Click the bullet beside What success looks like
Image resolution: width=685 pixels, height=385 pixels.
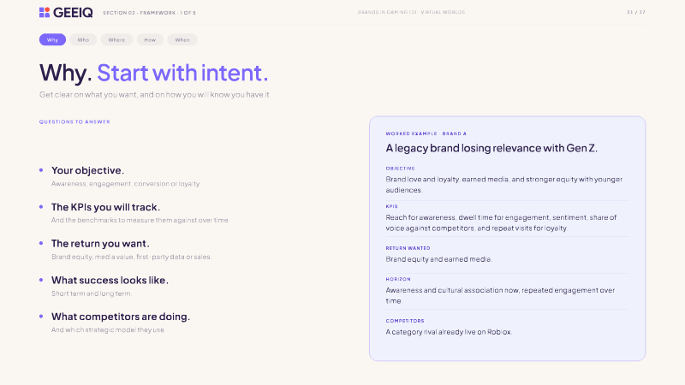41,280
